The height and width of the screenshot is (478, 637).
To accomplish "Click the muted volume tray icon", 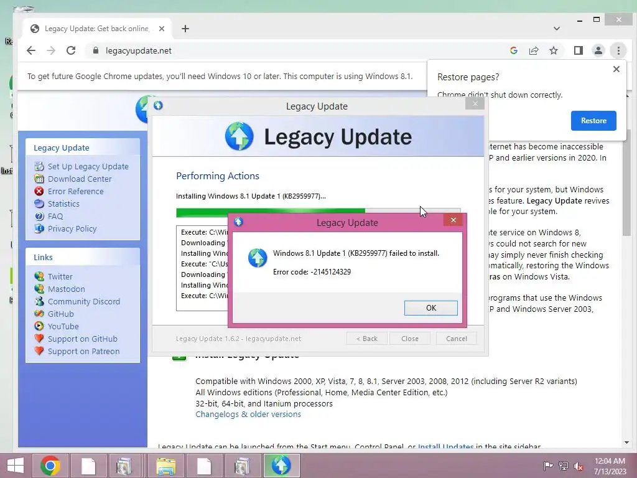I will coord(578,466).
